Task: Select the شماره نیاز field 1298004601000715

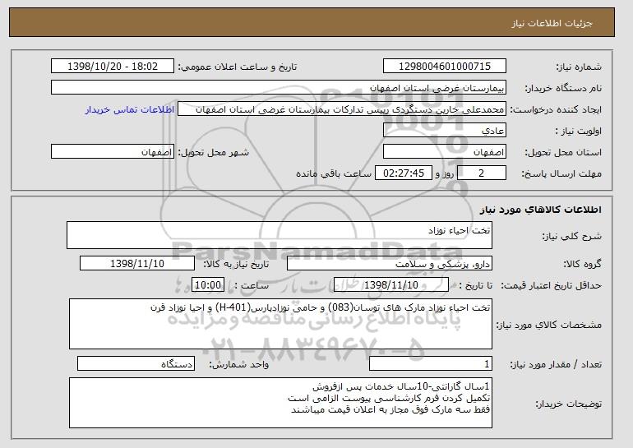Action: click(x=445, y=67)
